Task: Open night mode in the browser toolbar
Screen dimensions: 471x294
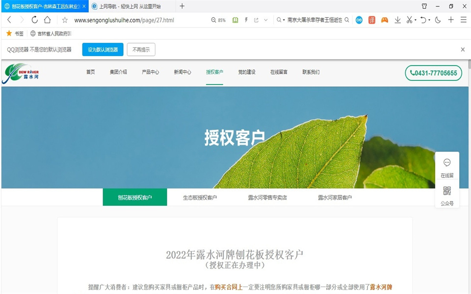Action: [437, 20]
